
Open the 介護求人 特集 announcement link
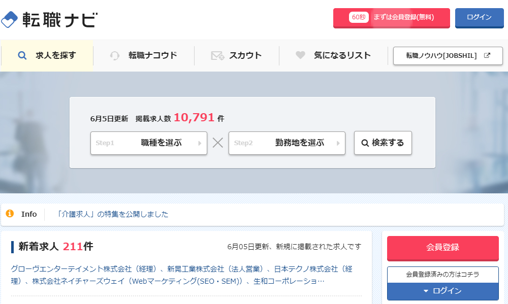[x=113, y=214]
